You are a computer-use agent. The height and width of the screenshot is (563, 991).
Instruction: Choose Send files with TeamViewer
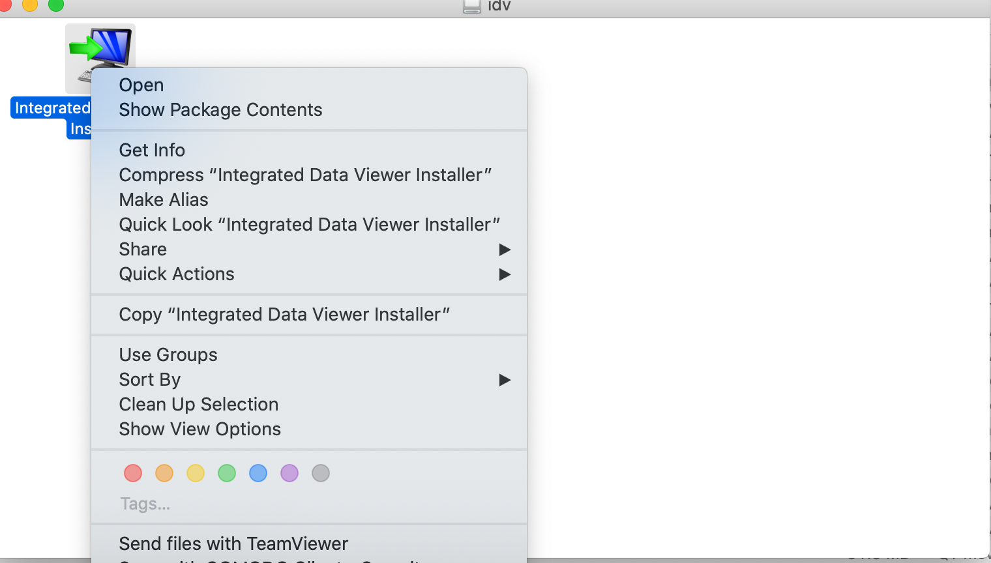point(233,544)
